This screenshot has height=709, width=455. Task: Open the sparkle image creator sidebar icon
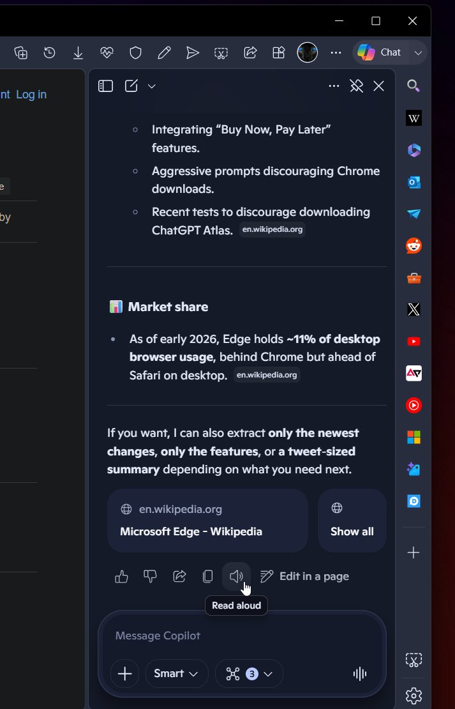click(x=414, y=469)
